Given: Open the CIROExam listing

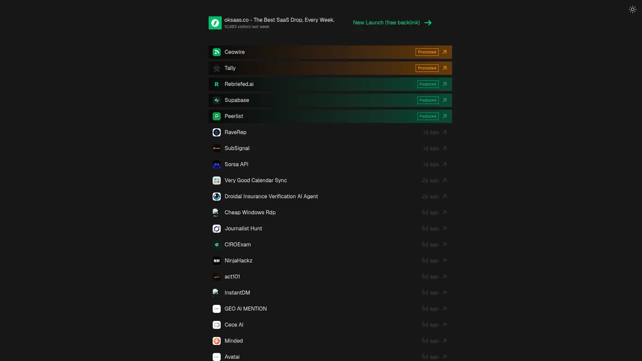Looking at the screenshot, I should point(330,245).
